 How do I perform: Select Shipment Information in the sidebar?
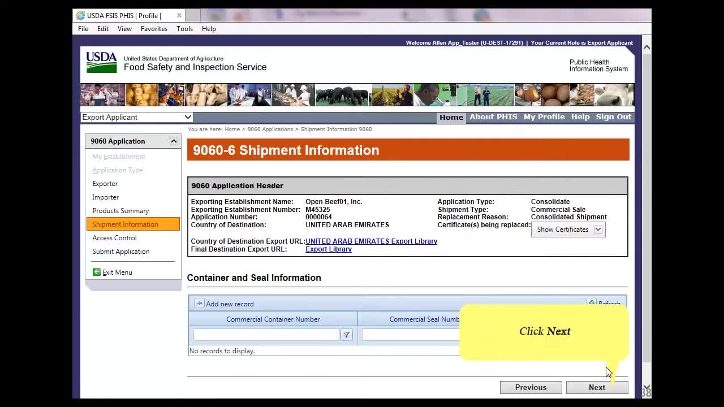(x=133, y=224)
